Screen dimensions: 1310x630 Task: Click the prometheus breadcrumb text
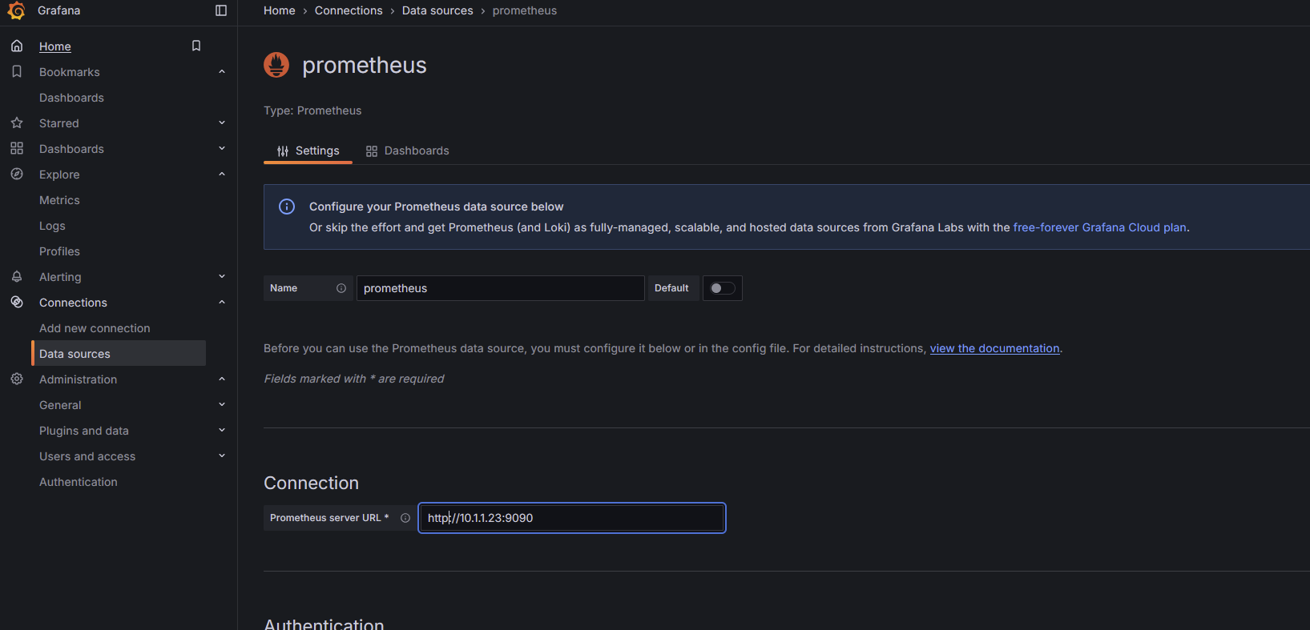pyautogui.click(x=525, y=10)
